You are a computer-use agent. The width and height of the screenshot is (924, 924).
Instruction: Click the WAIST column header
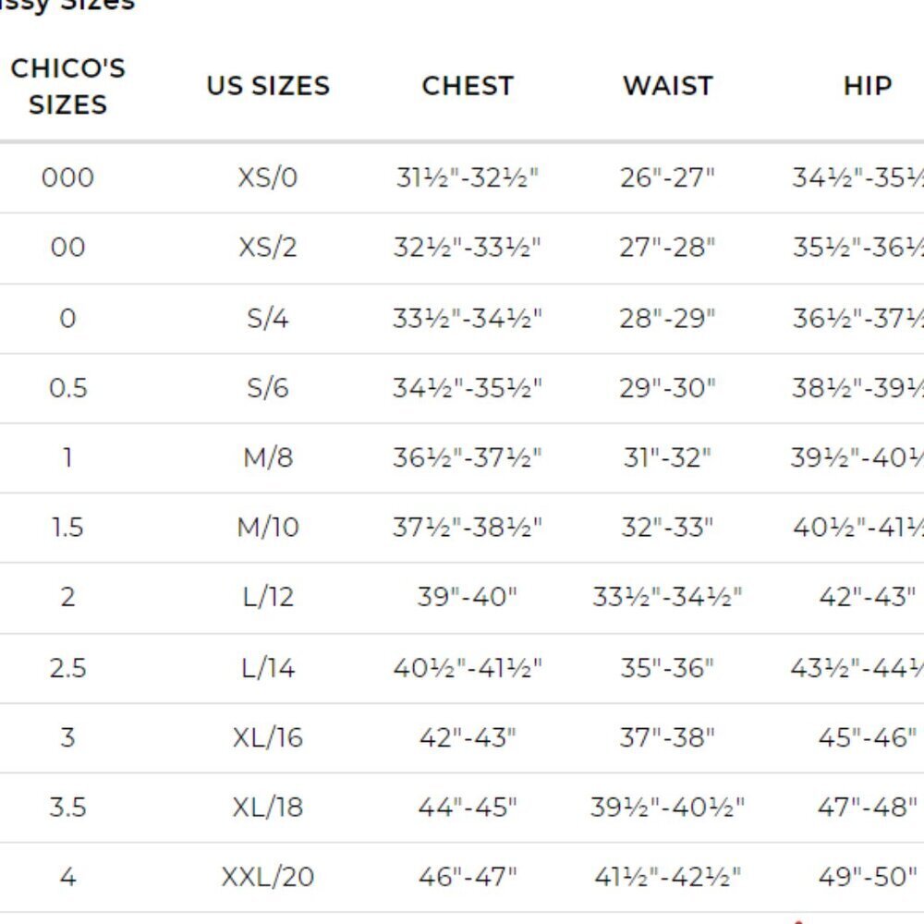pyautogui.click(x=668, y=86)
